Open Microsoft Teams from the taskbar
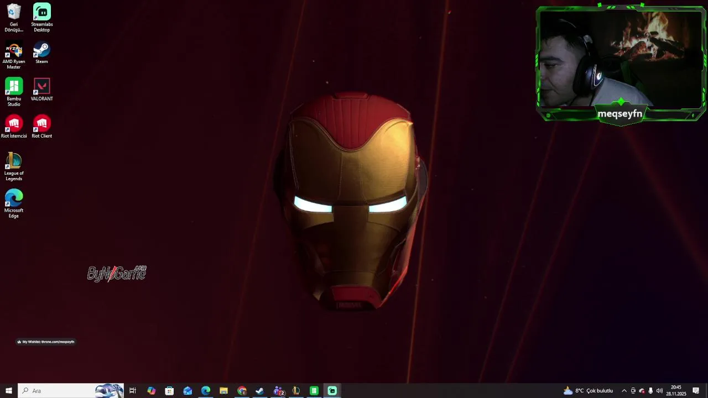Screen dimensions: 708x398 click(278, 391)
